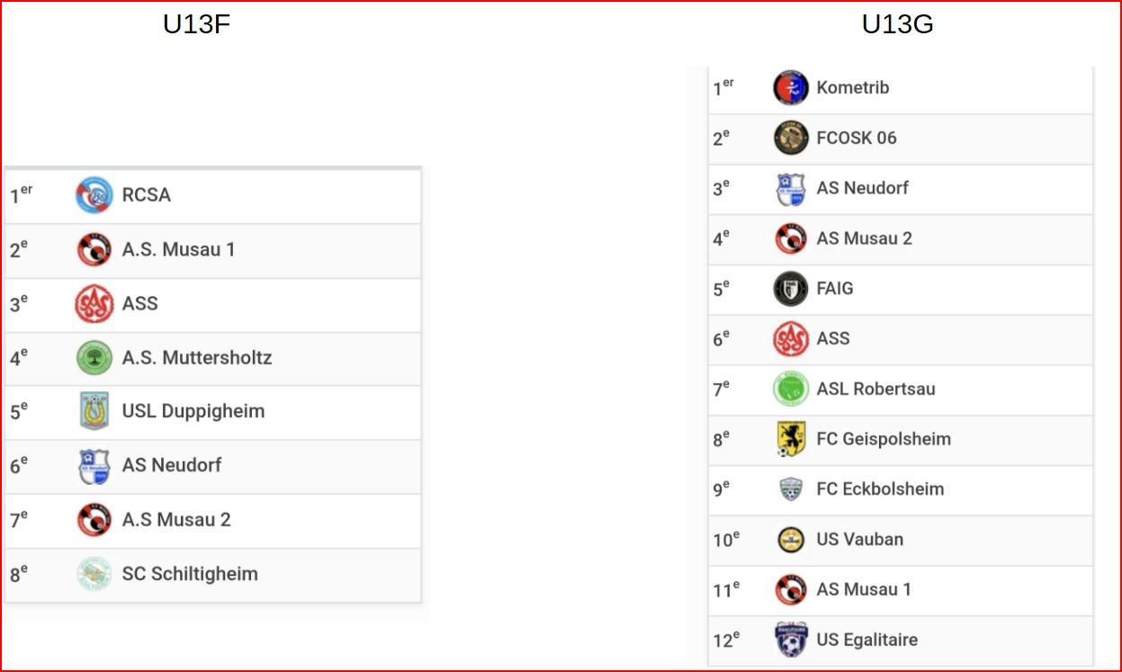Click the FAIG black round logo
Viewport: 1122px width, 672px height.
(791, 289)
